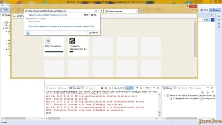Open the Eclipse URL dropdown arrow

pos(203,20)
